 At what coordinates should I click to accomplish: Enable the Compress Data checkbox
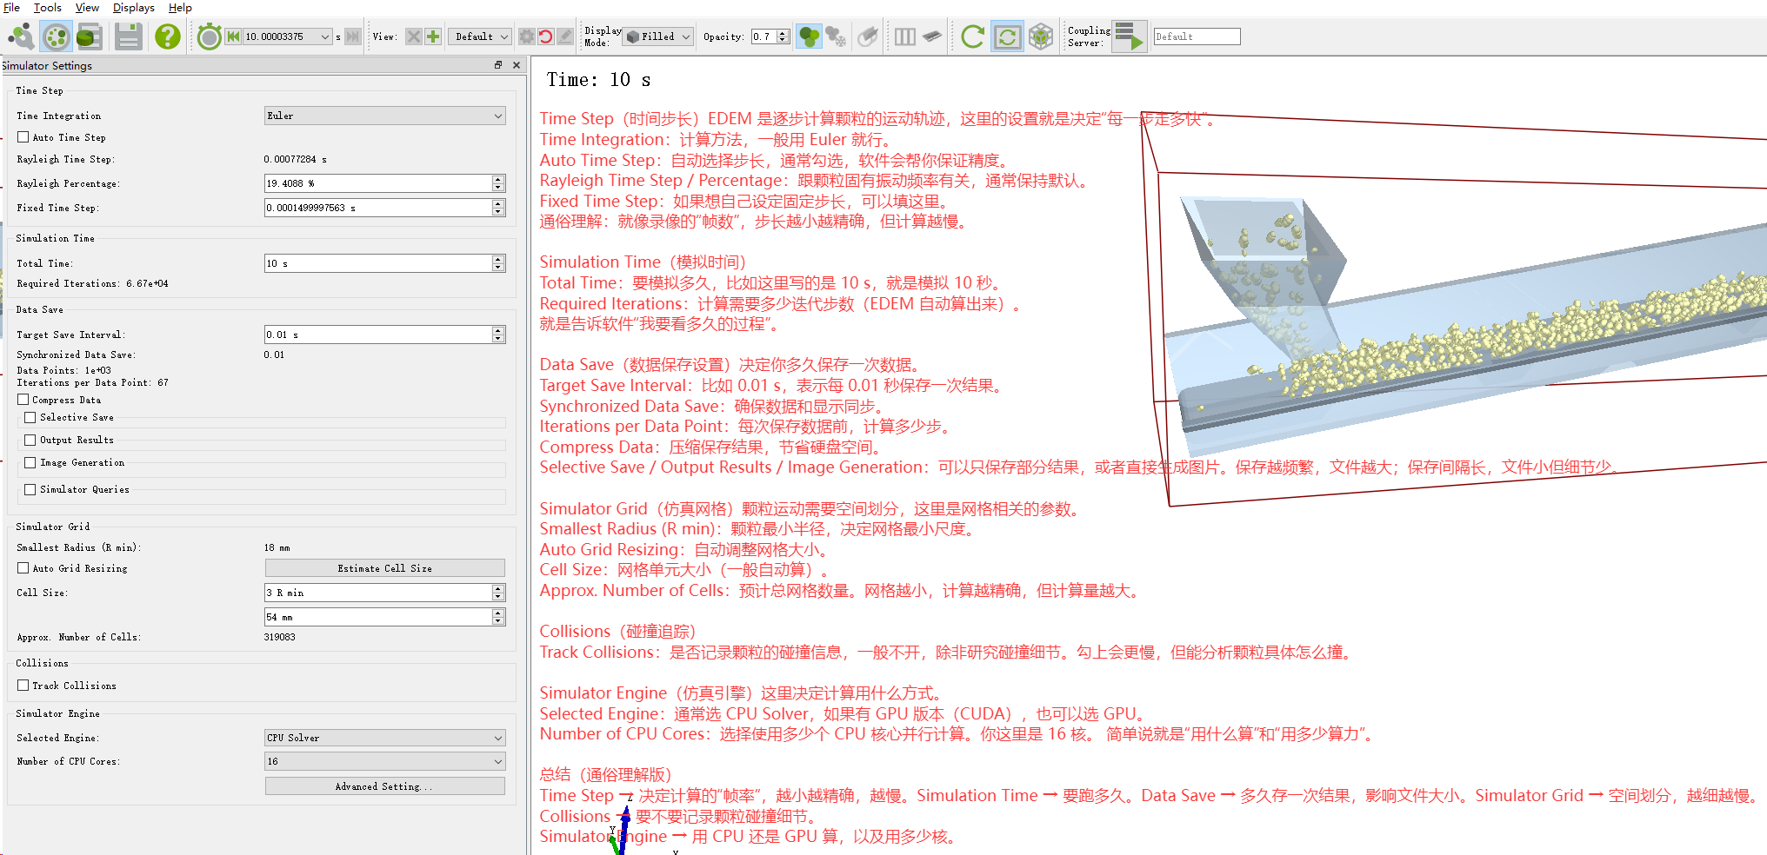click(23, 400)
